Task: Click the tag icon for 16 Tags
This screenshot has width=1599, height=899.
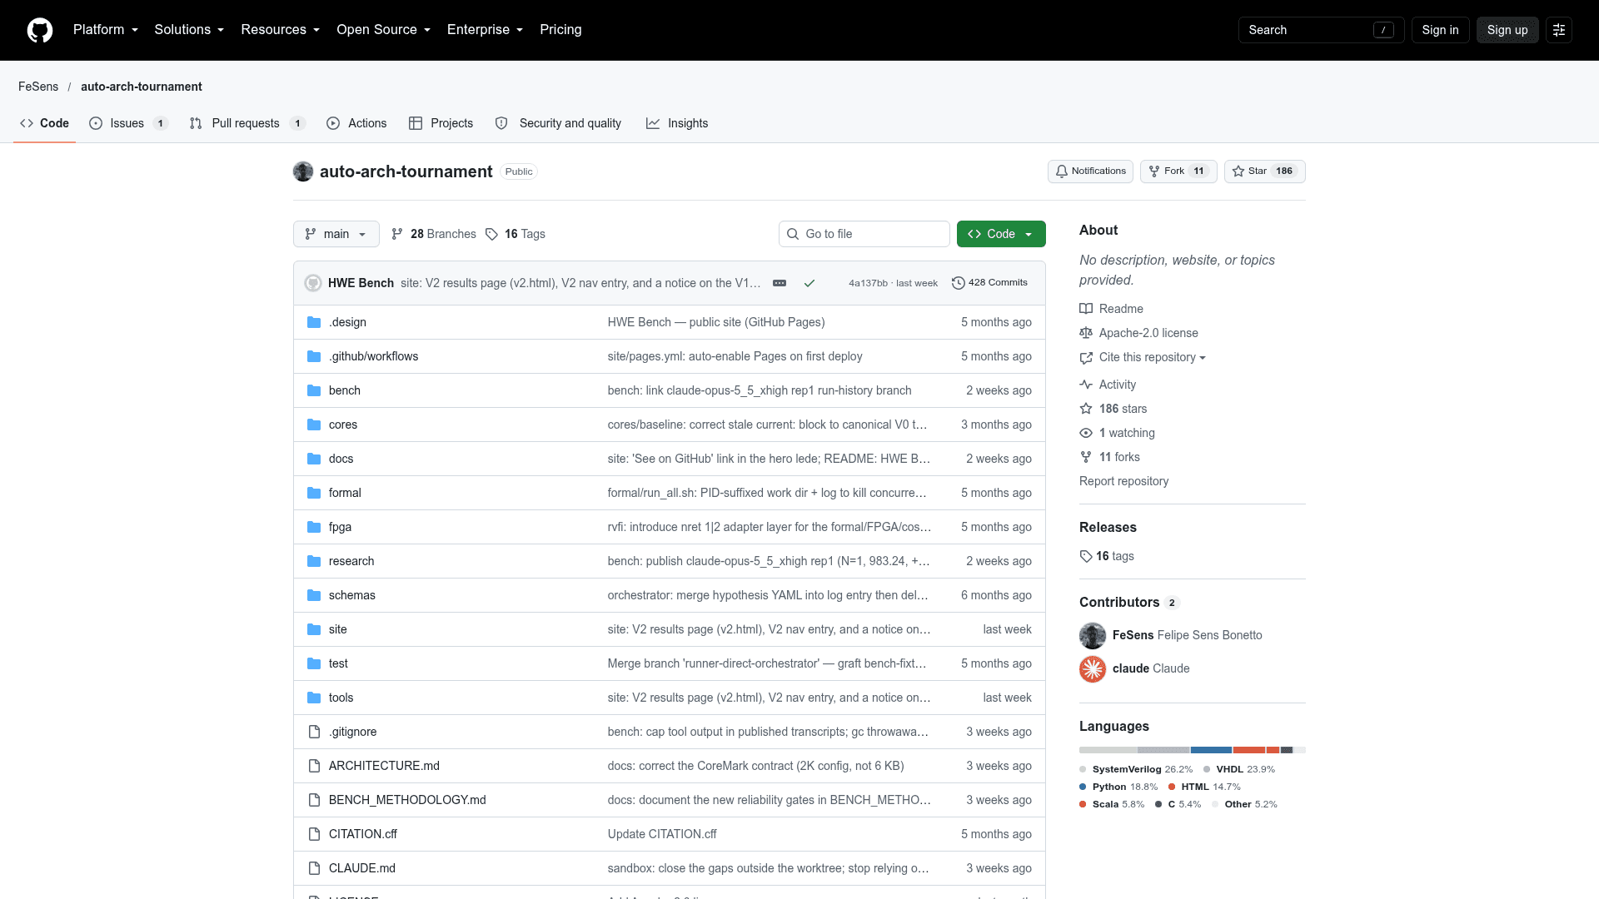Action: tap(491, 234)
